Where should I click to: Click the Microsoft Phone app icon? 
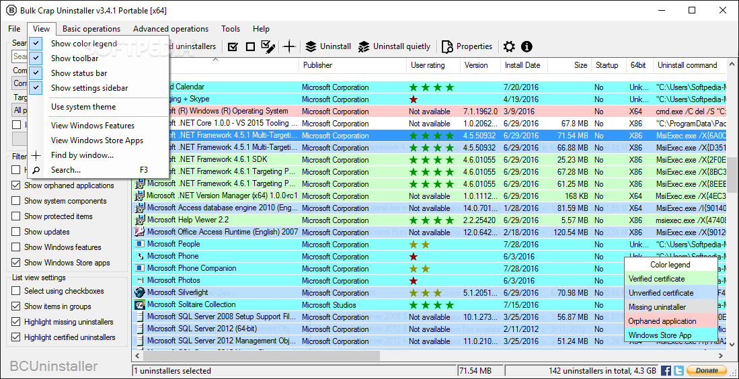(139, 256)
